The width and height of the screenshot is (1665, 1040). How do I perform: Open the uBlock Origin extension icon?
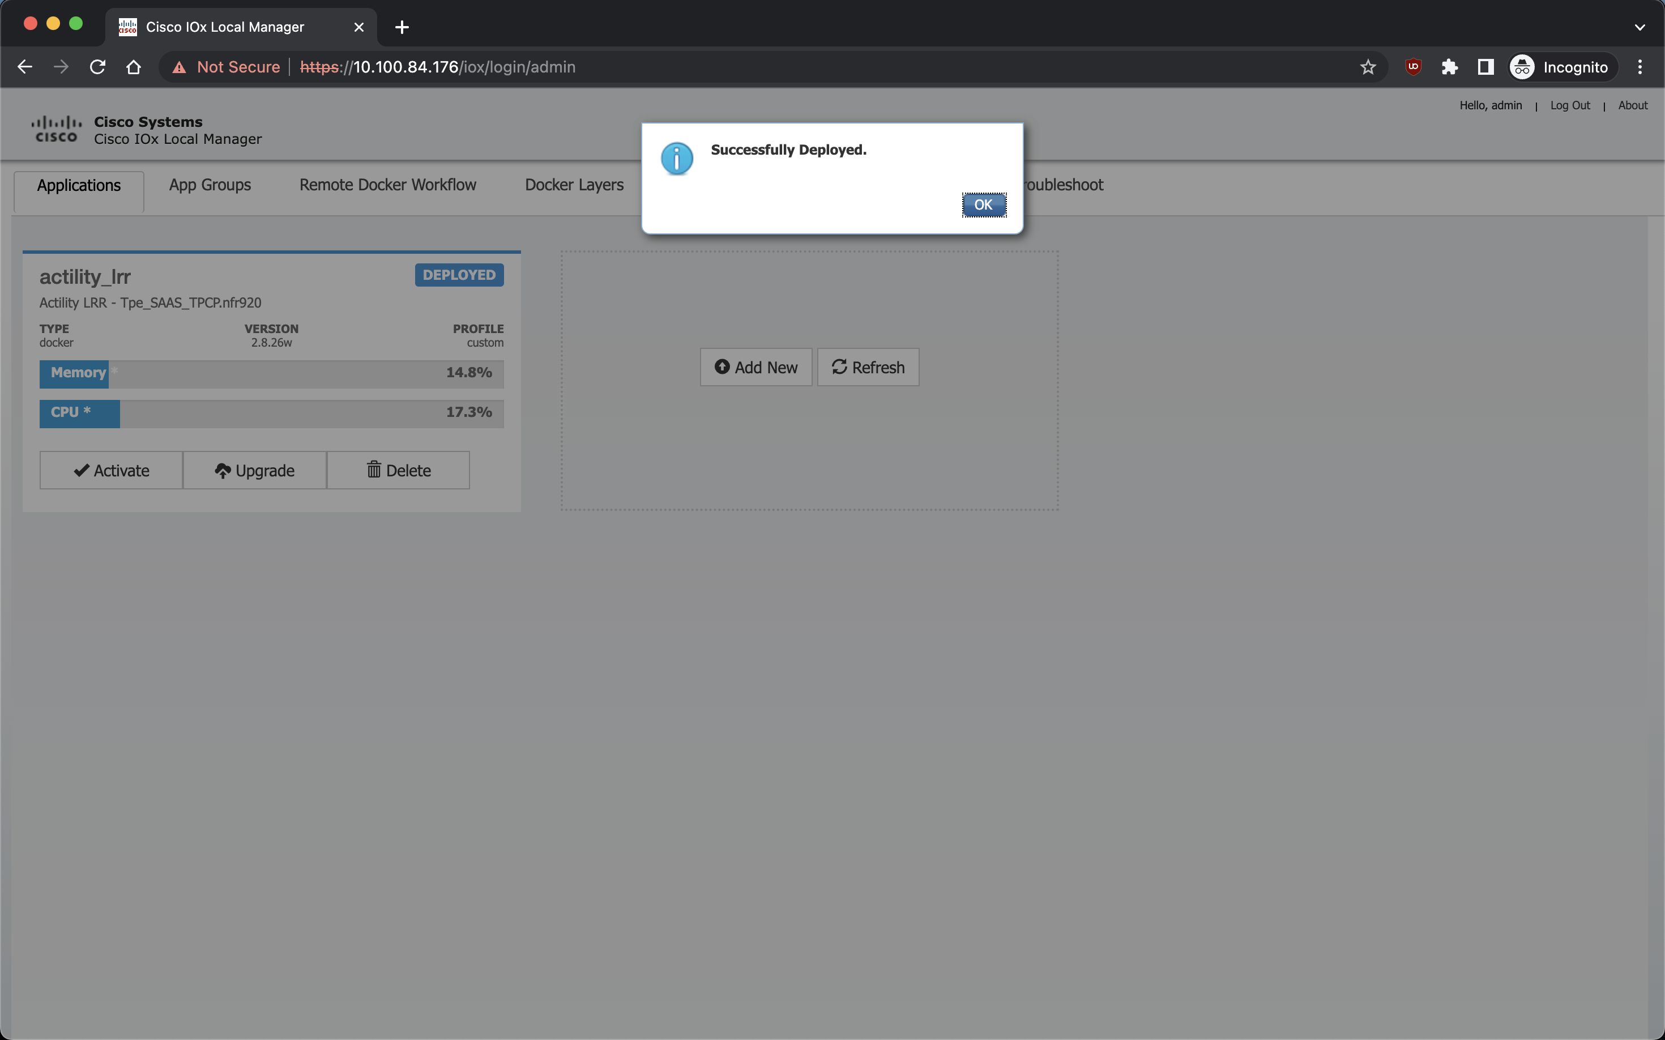(x=1412, y=67)
